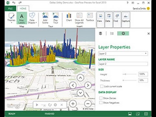This screenshot has width=156, height=117.
Task: Check the Show Zeroes option
Action: pyautogui.click(x=101, y=98)
